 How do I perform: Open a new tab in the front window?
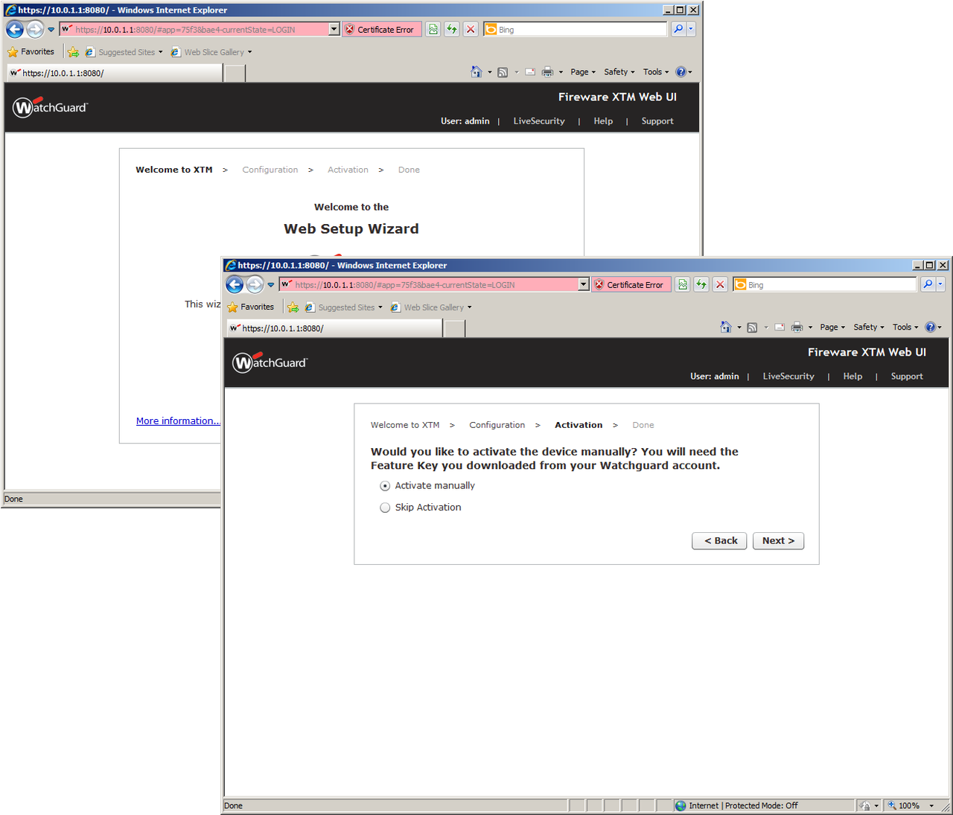(x=454, y=328)
